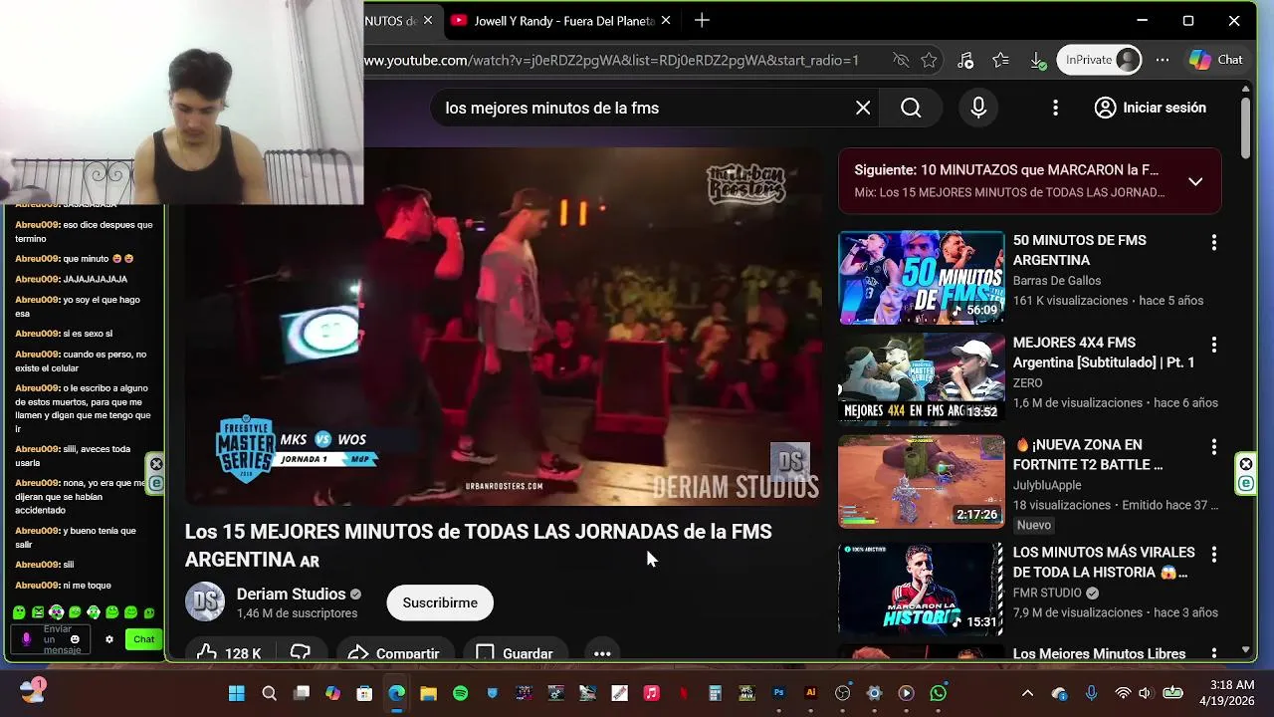This screenshot has height=717, width=1274.
Task: Open Windows taskbar search
Action: tap(269, 693)
